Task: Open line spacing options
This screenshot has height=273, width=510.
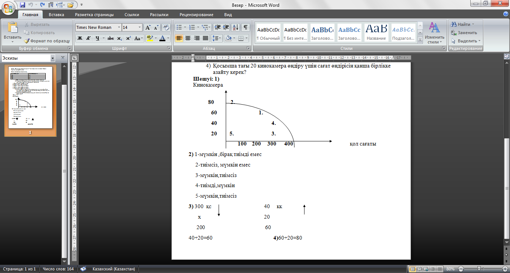Action: (x=217, y=38)
